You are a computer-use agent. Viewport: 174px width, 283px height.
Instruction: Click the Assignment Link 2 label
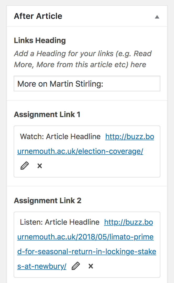point(47,201)
